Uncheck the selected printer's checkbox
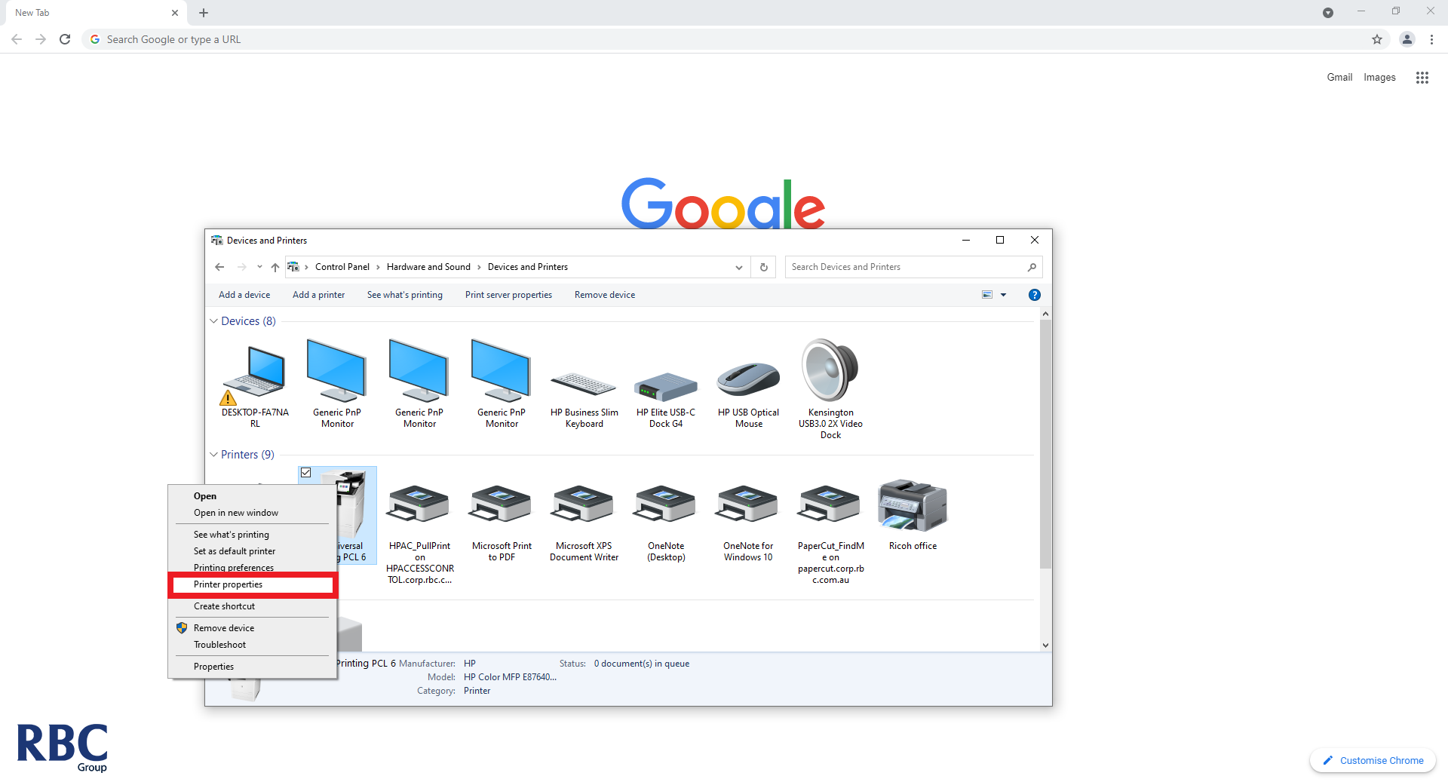1448x782 pixels. pyautogui.click(x=306, y=473)
